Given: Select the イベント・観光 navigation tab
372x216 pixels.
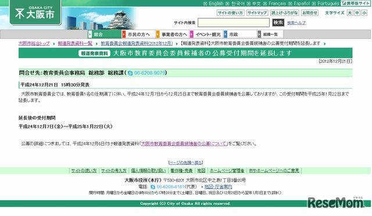Looking at the screenshot, I should pos(206,34).
